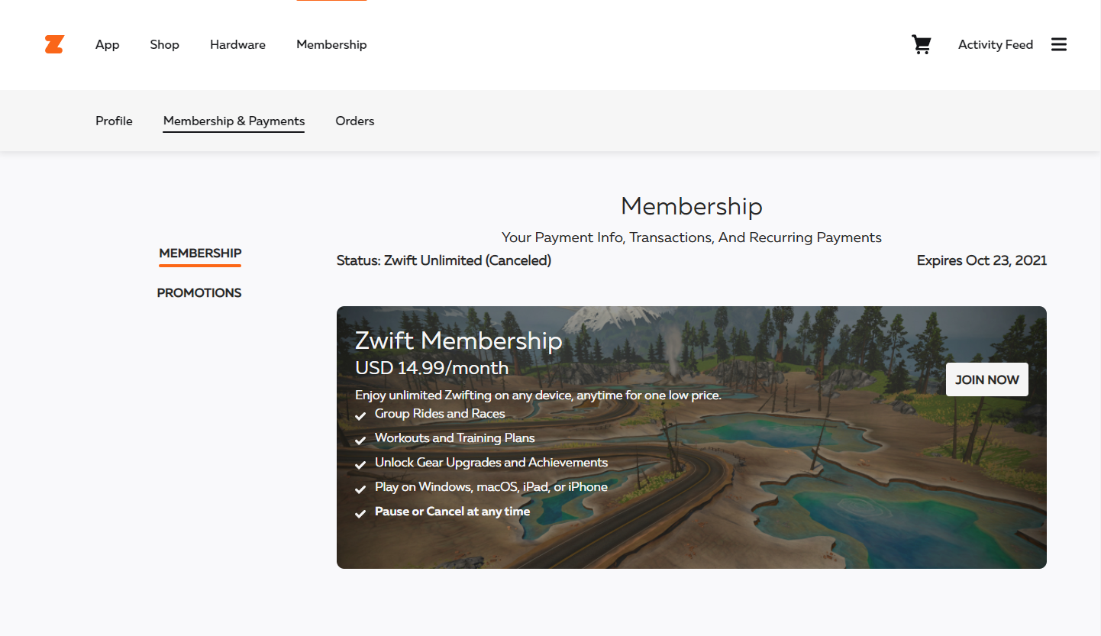Go to the Shop page
Image resolution: width=1101 pixels, height=636 pixels.
tap(164, 44)
